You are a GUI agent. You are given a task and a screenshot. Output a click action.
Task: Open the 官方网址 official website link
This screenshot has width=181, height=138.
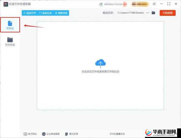[30, 134]
